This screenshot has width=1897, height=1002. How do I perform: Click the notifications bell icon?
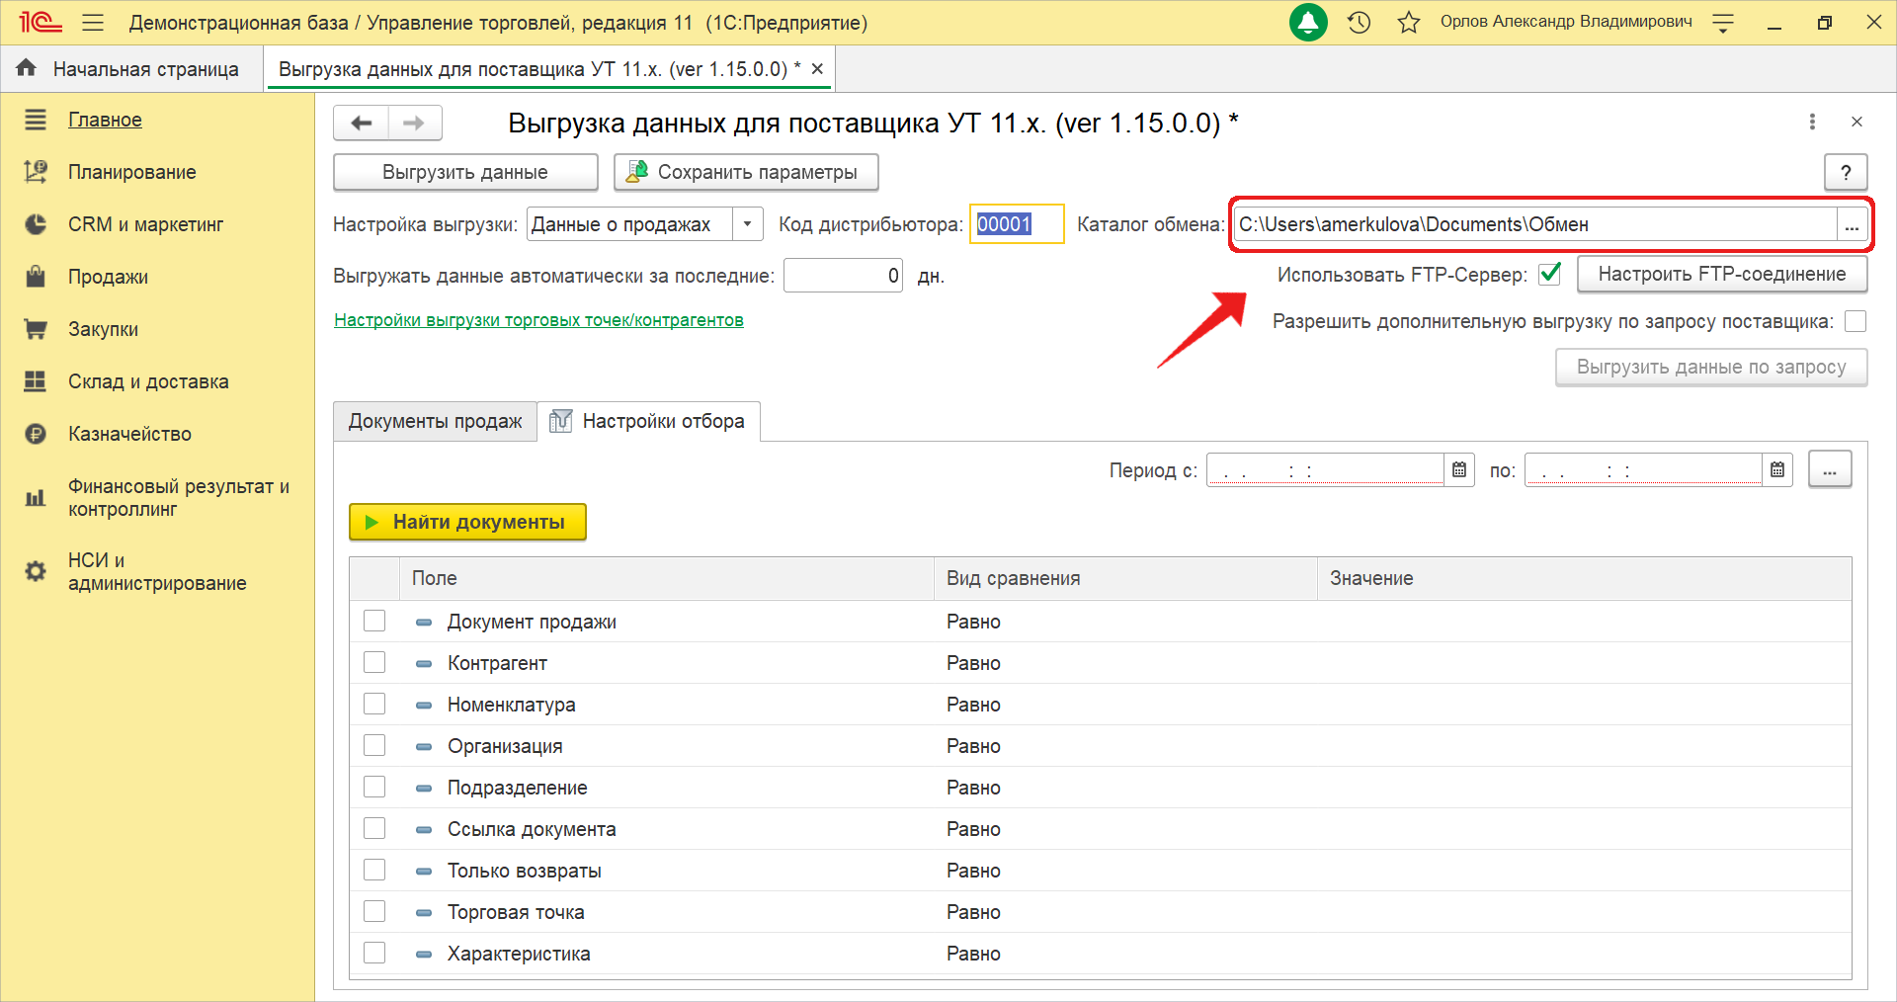[x=1308, y=22]
